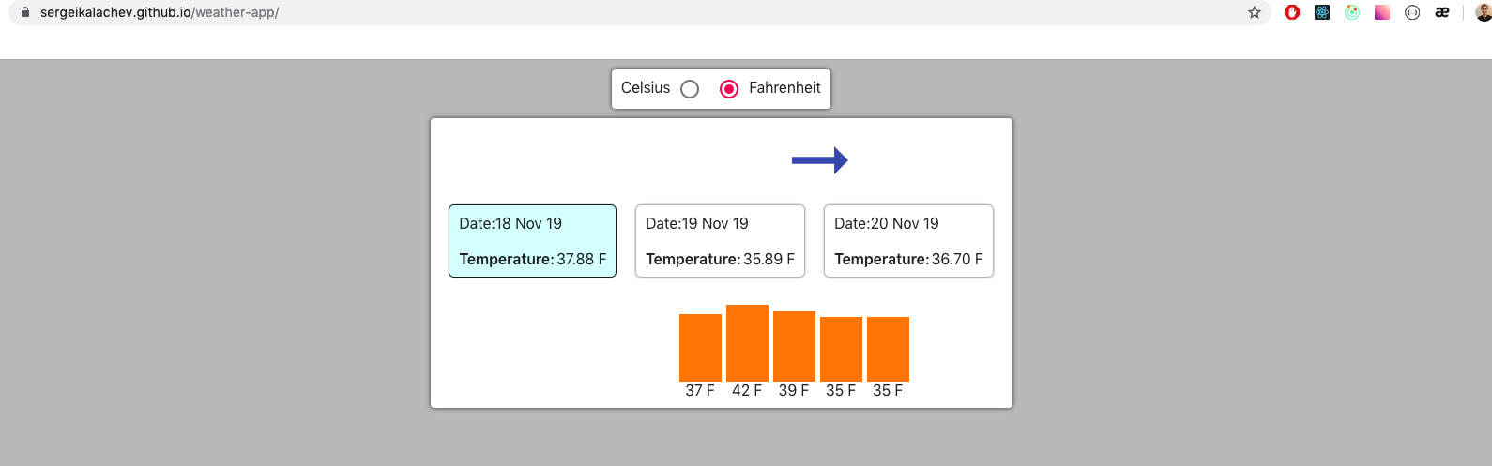Select the Fahrenheit radio button
The height and width of the screenshot is (466, 1492).
pyautogui.click(x=729, y=89)
